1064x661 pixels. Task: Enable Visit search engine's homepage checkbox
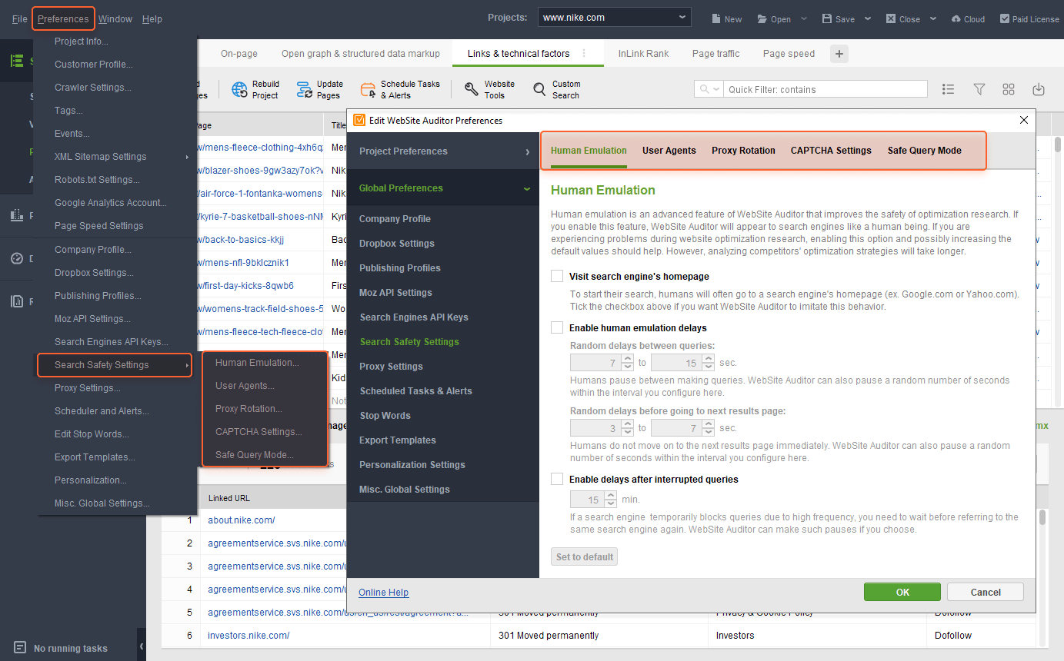pos(557,276)
